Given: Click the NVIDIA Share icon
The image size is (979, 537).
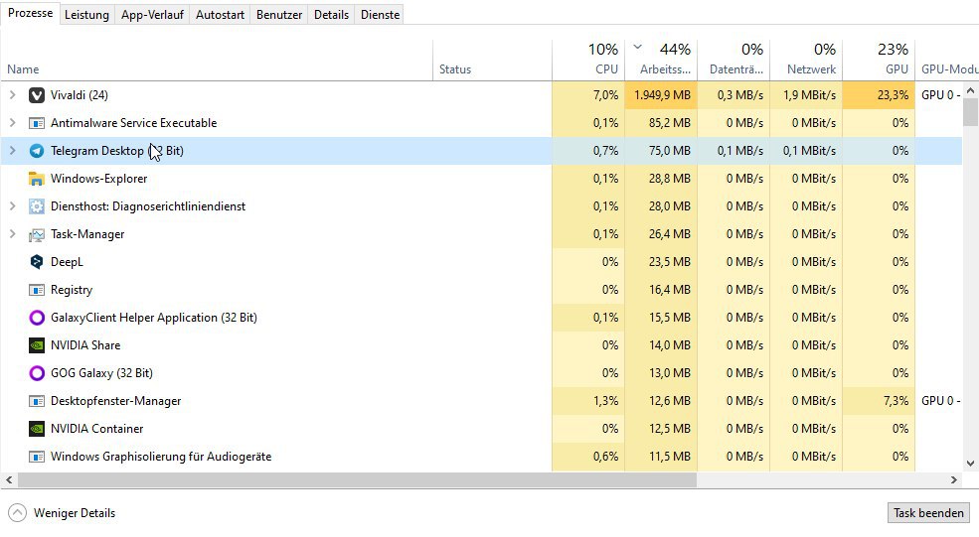Looking at the screenshot, I should [37, 345].
